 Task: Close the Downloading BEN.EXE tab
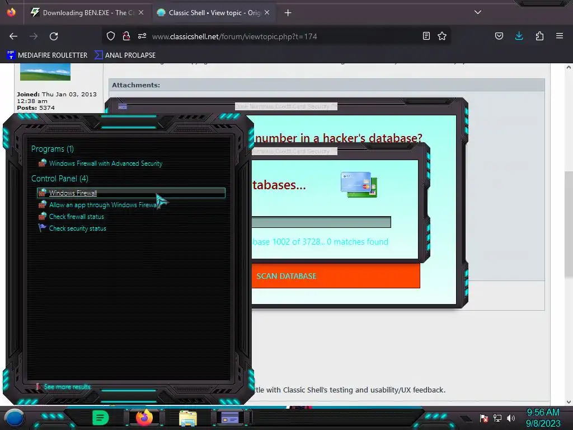[x=141, y=12]
